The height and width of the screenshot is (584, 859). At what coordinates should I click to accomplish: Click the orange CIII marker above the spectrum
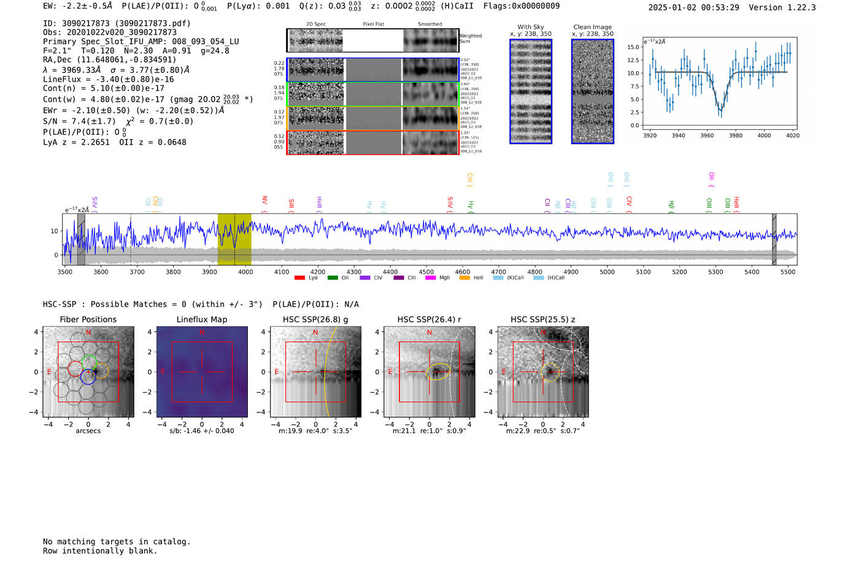(470, 180)
